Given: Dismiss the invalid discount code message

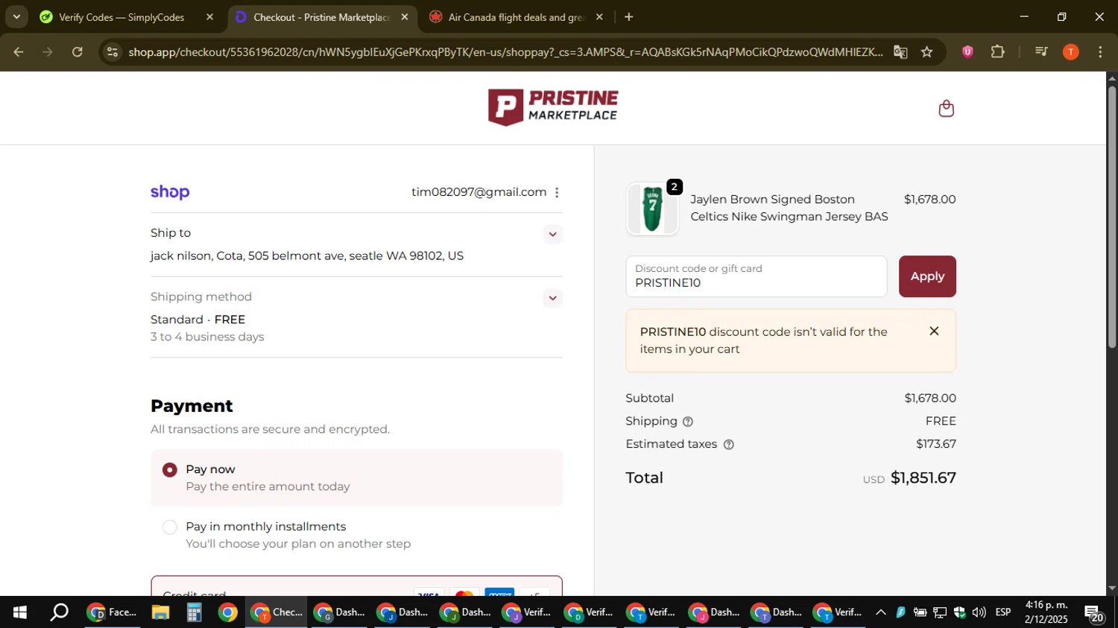Looking at the screenshot, I should point(934,331).
